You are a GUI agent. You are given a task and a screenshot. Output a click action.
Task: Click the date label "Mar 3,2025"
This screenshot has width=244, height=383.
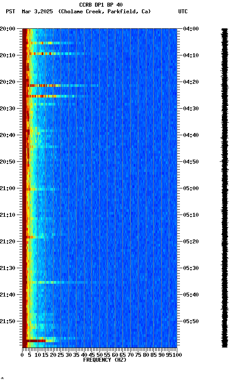click(37, 12)
